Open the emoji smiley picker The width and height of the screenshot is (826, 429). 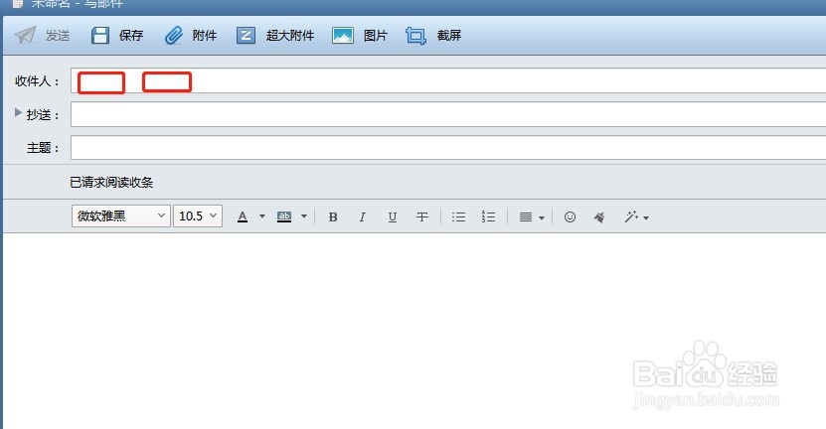click(570, 216)
